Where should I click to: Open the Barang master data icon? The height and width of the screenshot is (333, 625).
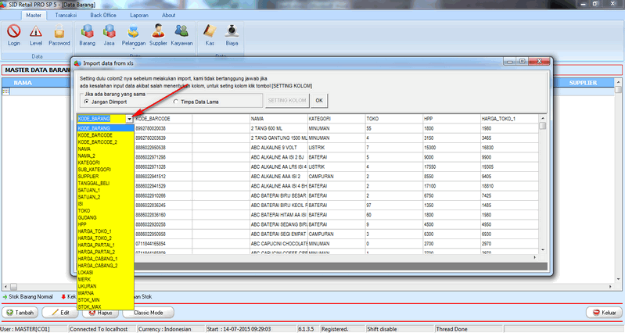point(88,32)
